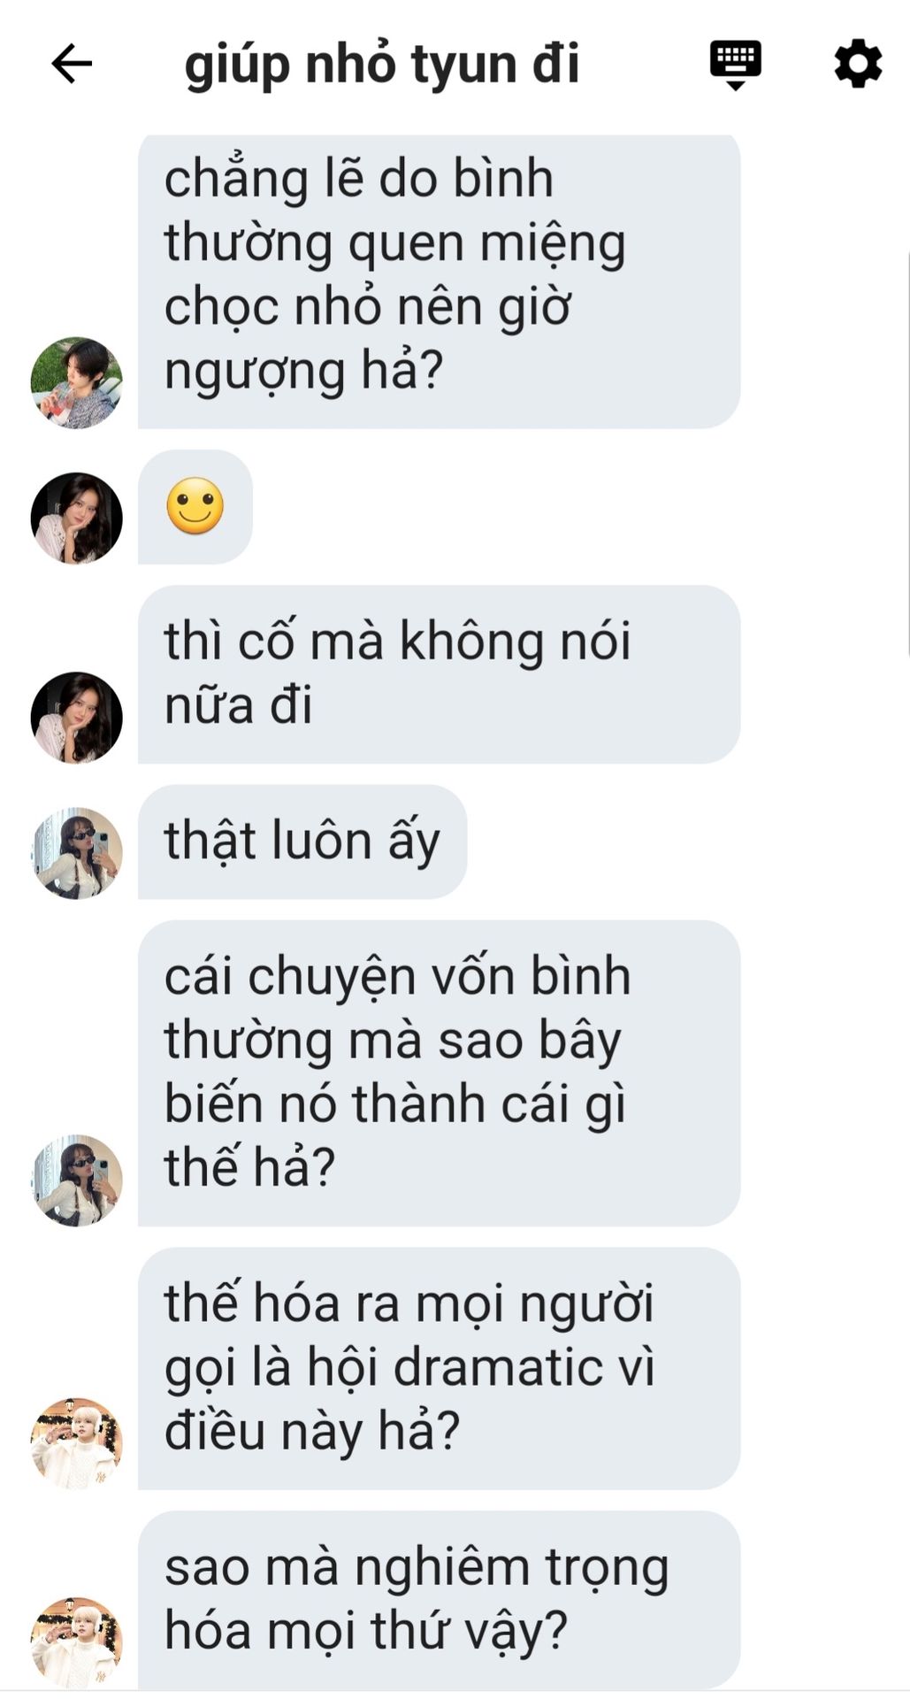This screenshot has height=1699, width=910.
Task: Tap avatar beside 'hóa mọi thứ vậy?' message
Action: point(76,1642)
